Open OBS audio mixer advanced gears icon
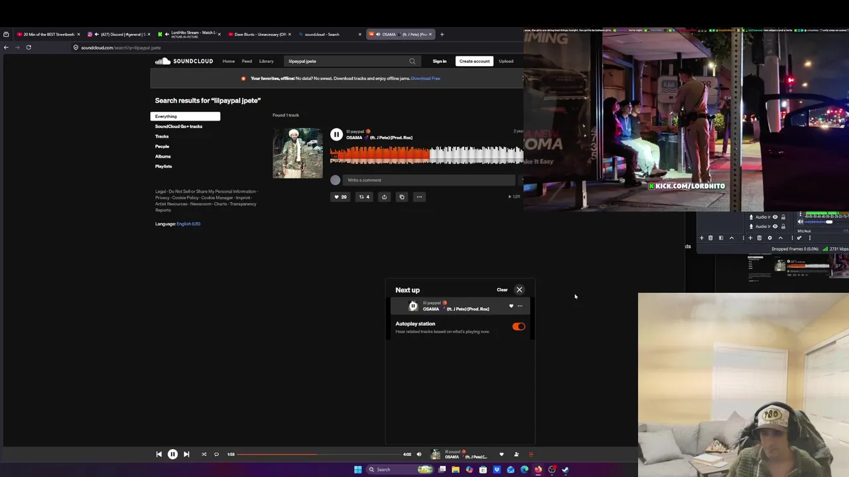 799,238
